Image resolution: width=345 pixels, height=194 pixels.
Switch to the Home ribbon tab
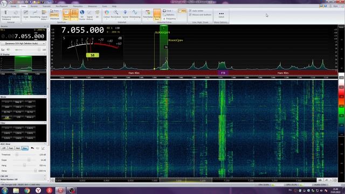pos(13,6)
